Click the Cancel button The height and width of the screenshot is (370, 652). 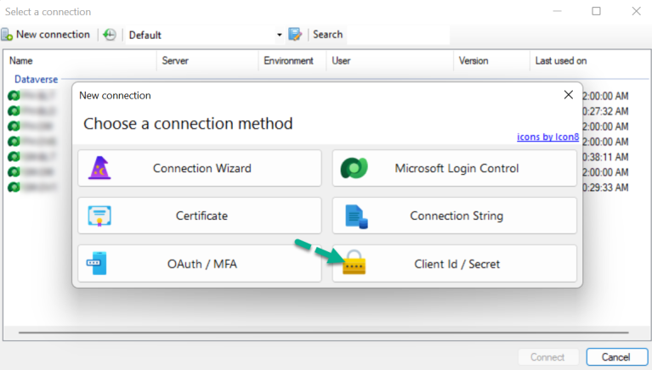click(x=617, y=357)
